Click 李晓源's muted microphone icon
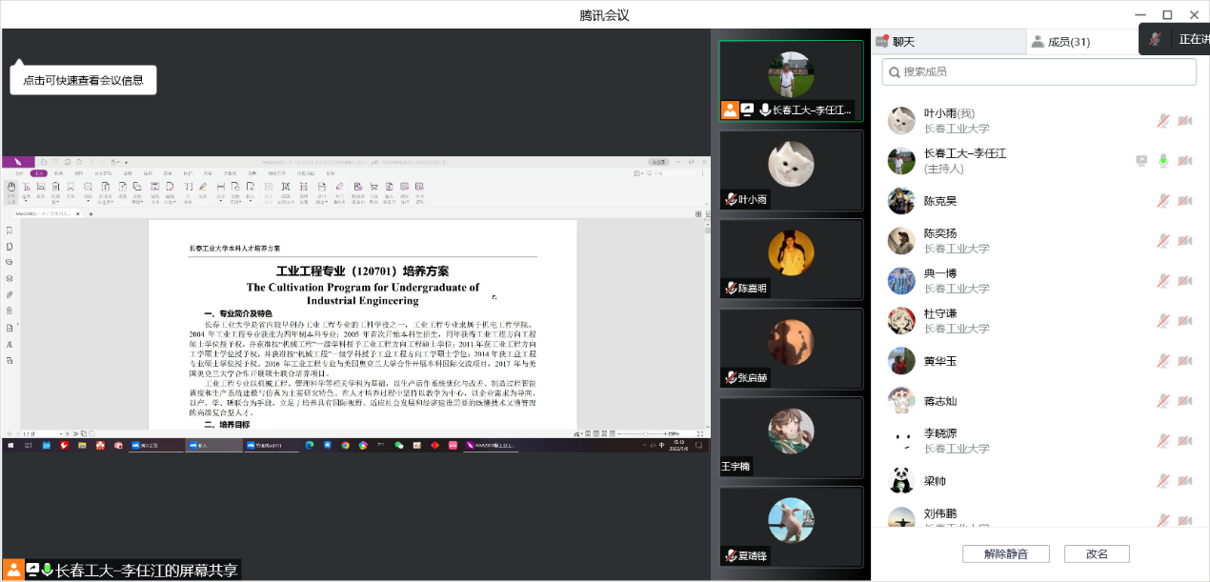Screen dimensions: 1210x582 click(1162, 441)
